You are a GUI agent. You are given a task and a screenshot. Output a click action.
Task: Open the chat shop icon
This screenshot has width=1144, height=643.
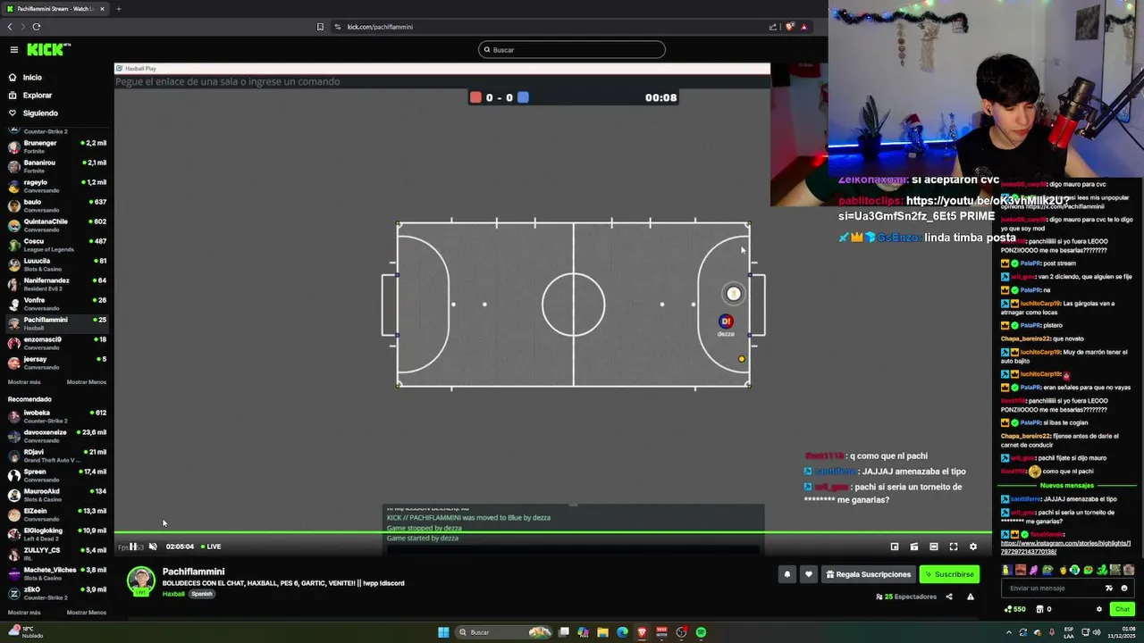(x=1040, y=609)
